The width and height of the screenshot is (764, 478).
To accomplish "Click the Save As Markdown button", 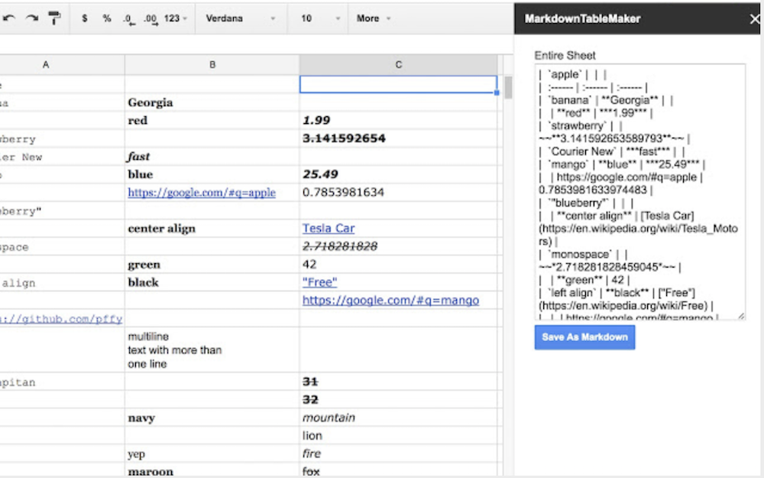I will point(584,337).
